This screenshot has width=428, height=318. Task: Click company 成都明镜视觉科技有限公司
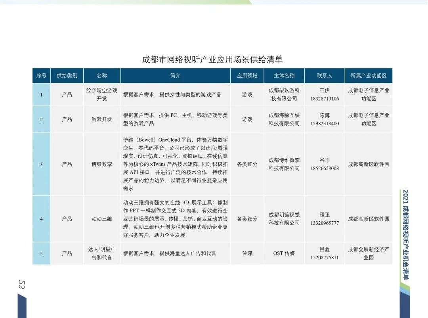pyautogui.click(x=284, y=219)
